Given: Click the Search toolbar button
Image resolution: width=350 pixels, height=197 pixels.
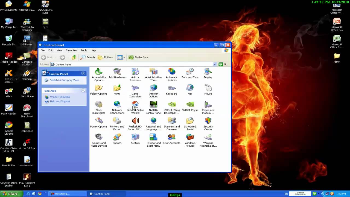Looking at the screenshot, I should pos(87,57).
